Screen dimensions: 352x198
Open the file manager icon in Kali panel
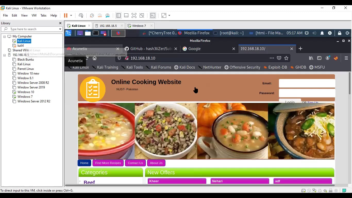[88, 33]
